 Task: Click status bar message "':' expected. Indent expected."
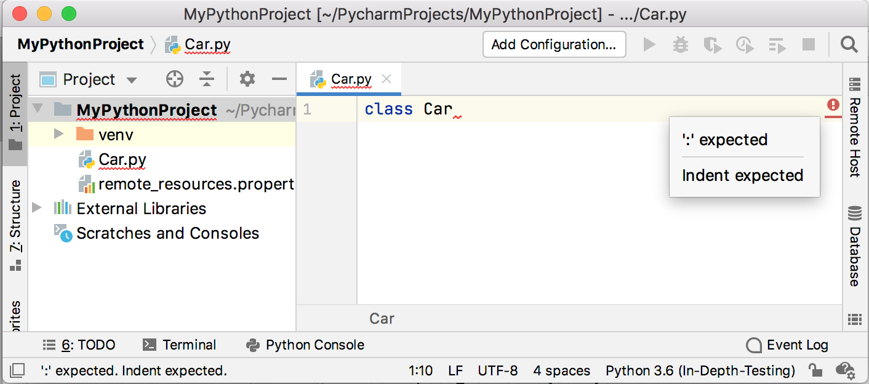coord(134,370)
